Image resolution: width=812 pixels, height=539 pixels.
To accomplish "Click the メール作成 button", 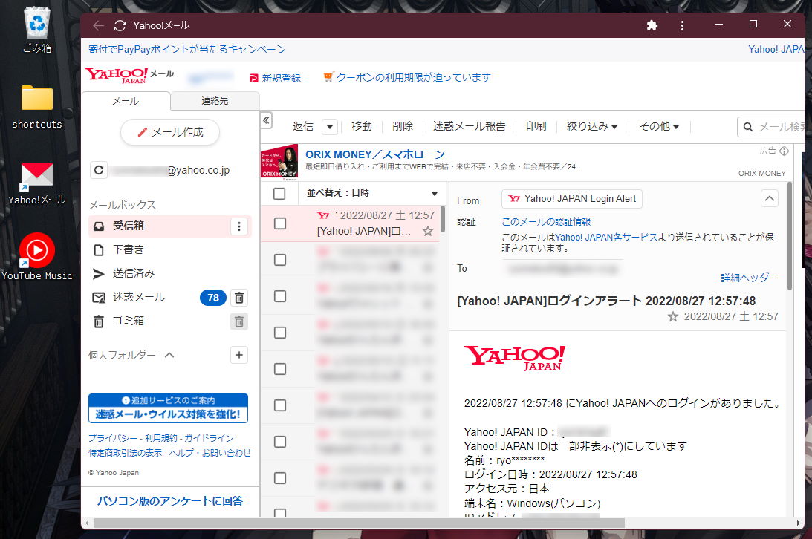I will 169,132.
